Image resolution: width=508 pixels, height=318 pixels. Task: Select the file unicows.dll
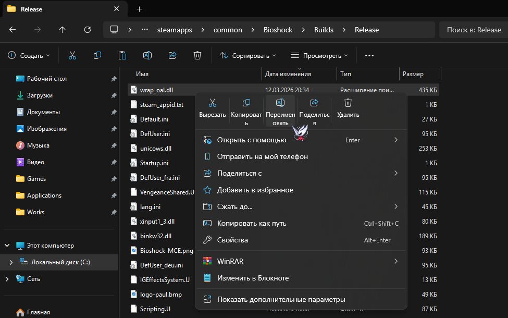pos(156,149)
